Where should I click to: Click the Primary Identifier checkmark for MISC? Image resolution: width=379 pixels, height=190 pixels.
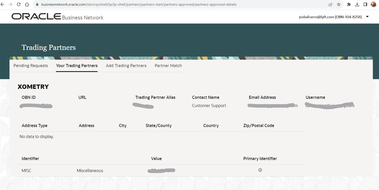260,170
